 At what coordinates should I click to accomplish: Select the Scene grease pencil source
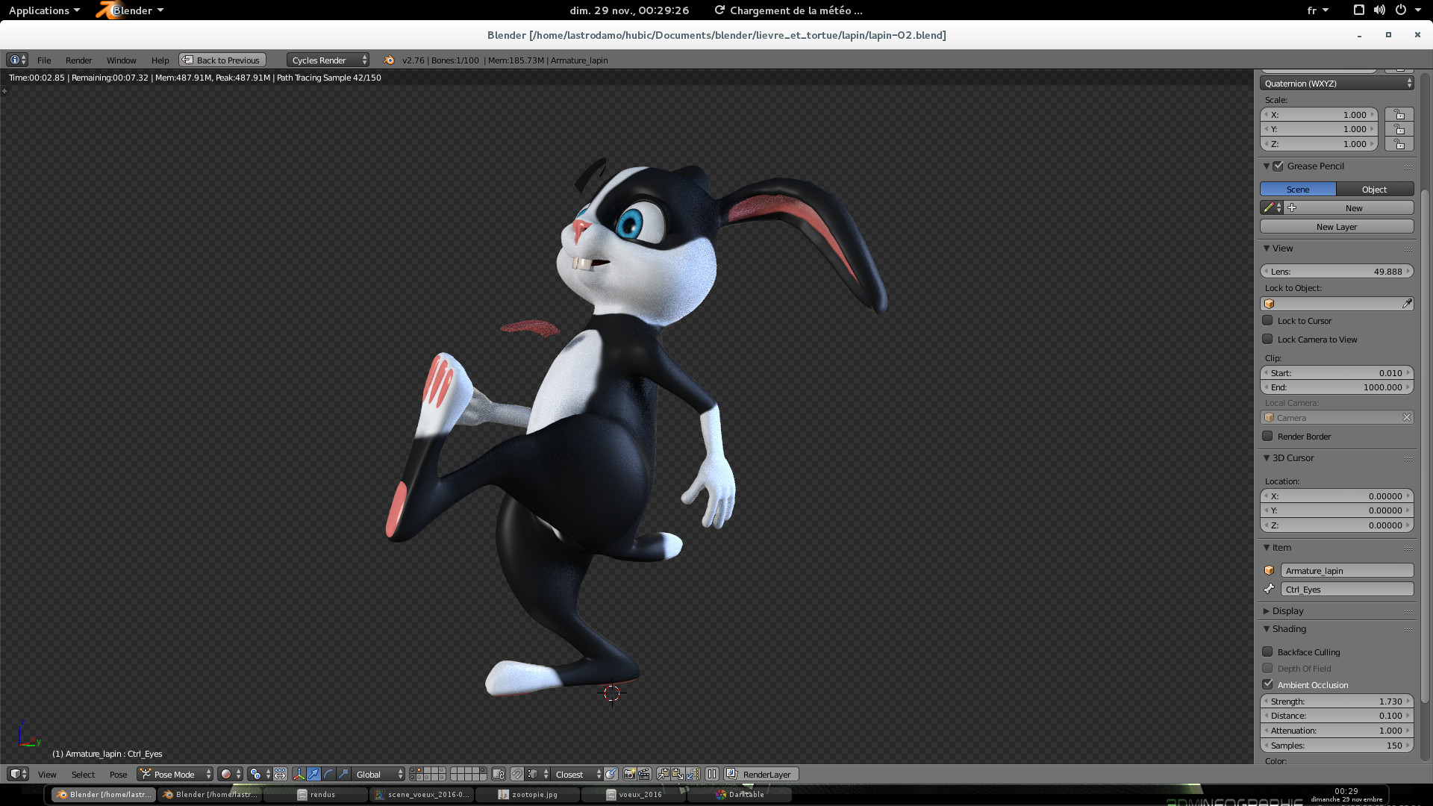coord(1298,190)
